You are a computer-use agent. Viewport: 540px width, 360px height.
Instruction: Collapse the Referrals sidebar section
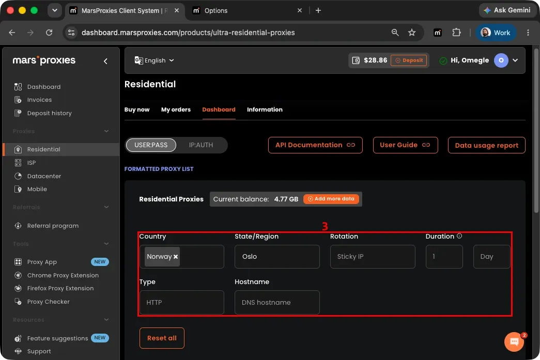coord(106,207)
